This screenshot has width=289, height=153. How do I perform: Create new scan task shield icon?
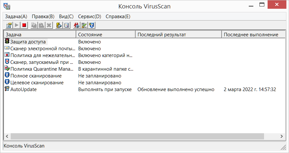point(91,25)
